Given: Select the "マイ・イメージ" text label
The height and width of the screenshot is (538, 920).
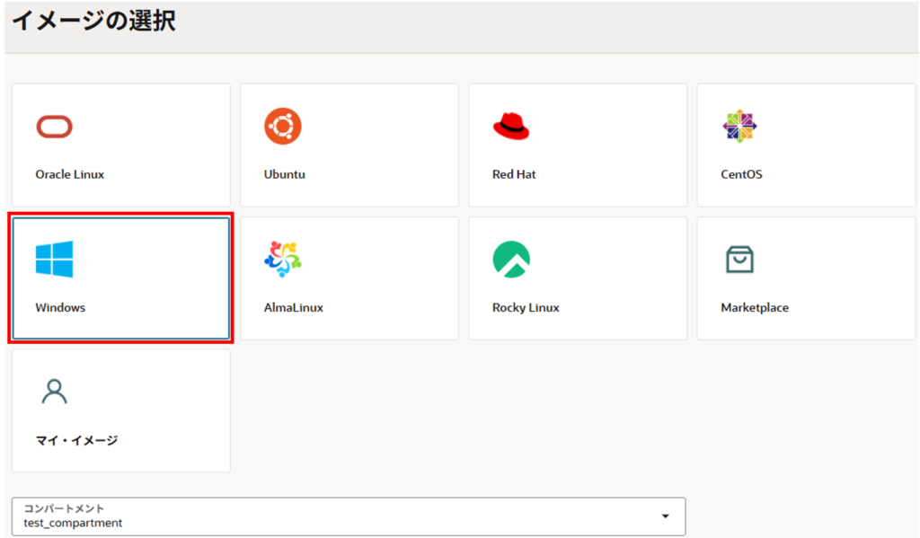Looking at the screenshot, I should tap(76, 440).
